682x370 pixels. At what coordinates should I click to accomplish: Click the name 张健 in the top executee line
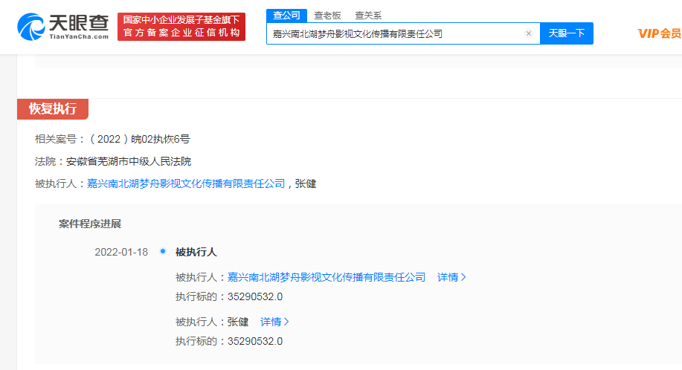click(x=306, y=184)
